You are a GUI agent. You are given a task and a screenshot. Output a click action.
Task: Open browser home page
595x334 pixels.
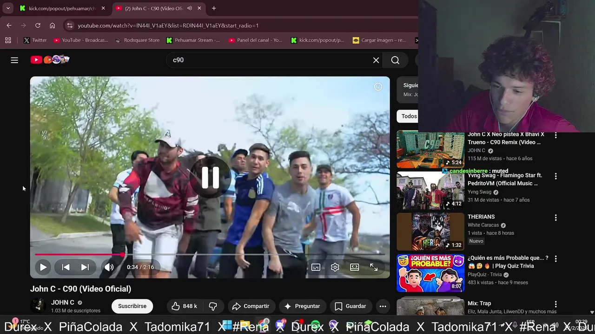[52, 26]
